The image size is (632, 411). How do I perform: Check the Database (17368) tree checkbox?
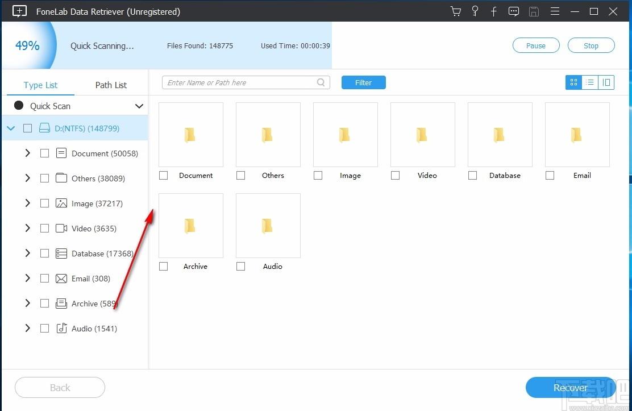click(44, 254)
